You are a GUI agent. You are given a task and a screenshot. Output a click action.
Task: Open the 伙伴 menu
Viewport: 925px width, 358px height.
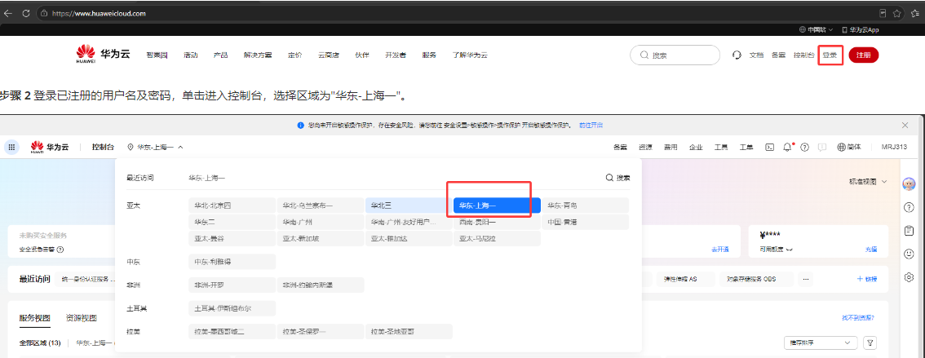coord(362,55)
